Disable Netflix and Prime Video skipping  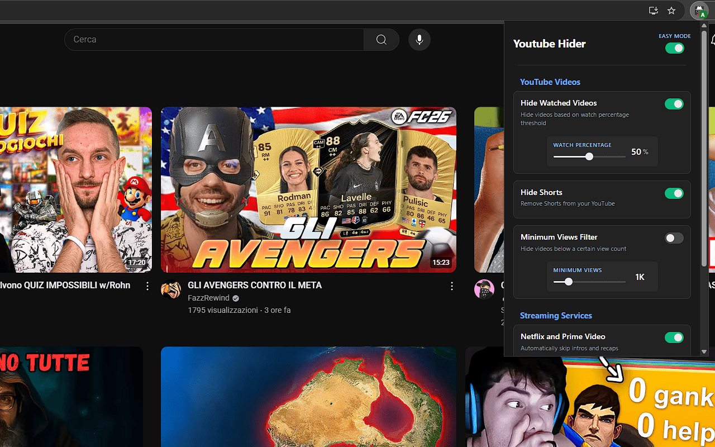[674, 337]
